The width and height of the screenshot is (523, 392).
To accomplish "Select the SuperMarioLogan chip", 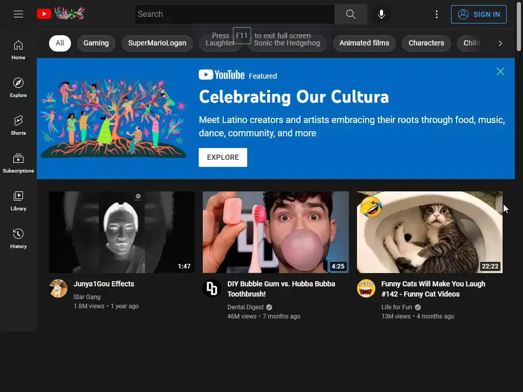I will [x=157, y=43].
